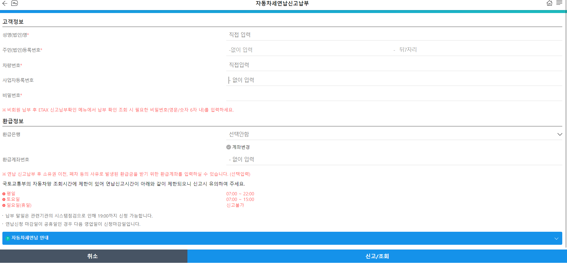Click the 납부 말일 19:00 notice line
This screenshot has width=567, height=272.
[x=79, y=216]
